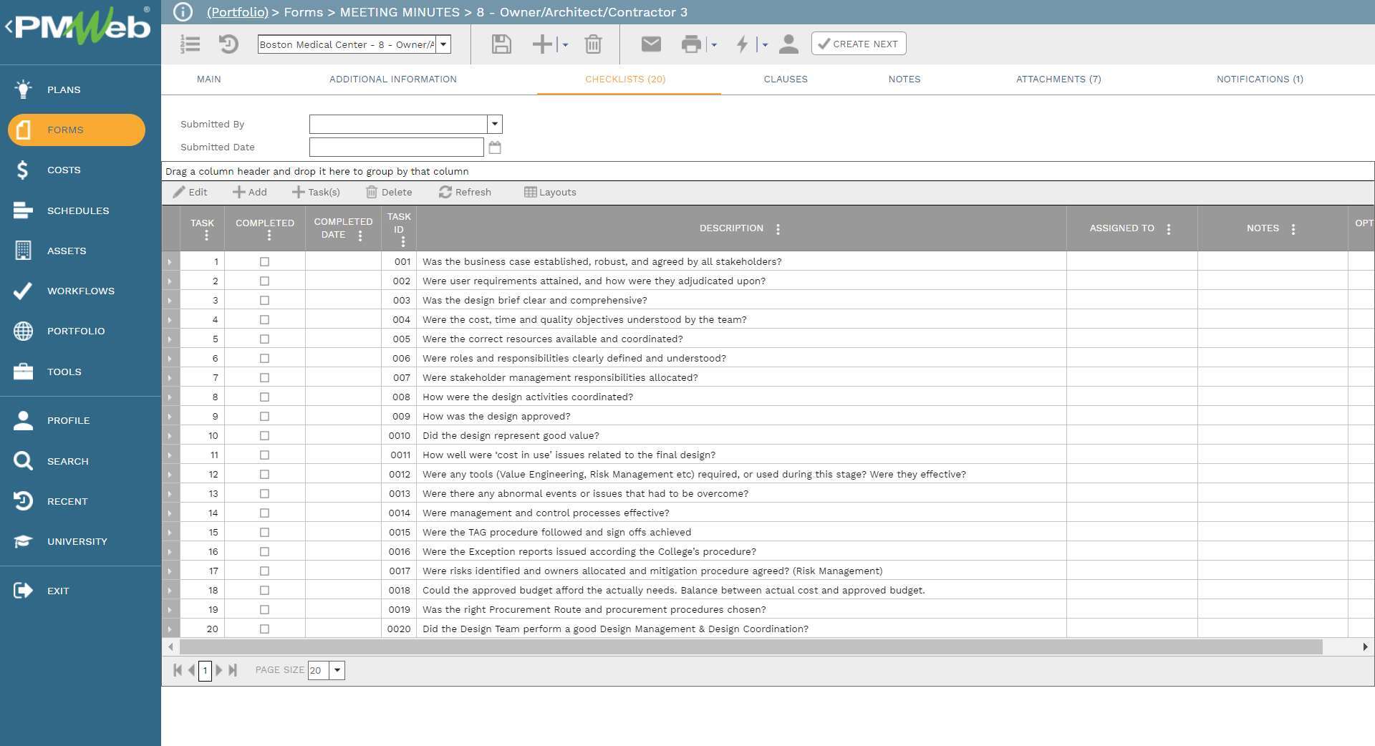Expand row 1 detail arrow

coord(170,262)
